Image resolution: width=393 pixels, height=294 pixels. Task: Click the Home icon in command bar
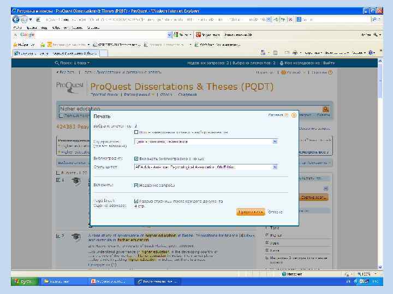pos(263,53)
